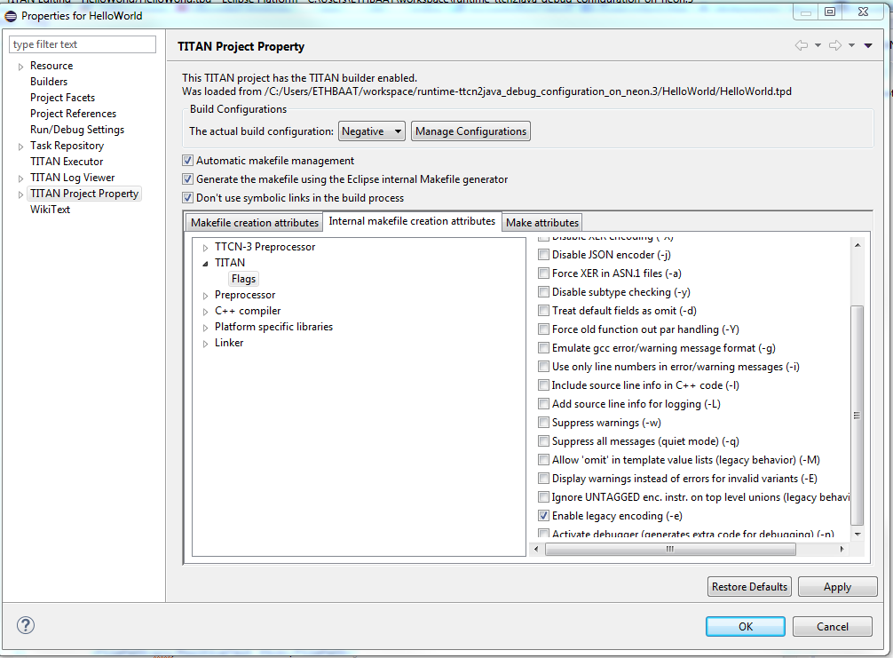893x658 pixels.
Task: Check Display warnings instead of errors (-E)
Action: pos(544,479)
